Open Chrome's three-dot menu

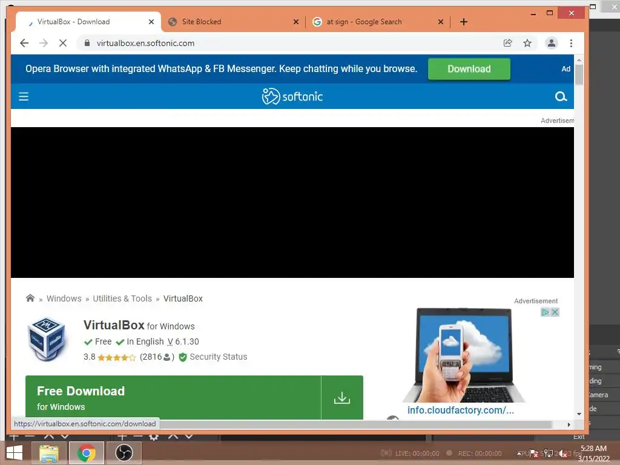click(x=571, y=43)
